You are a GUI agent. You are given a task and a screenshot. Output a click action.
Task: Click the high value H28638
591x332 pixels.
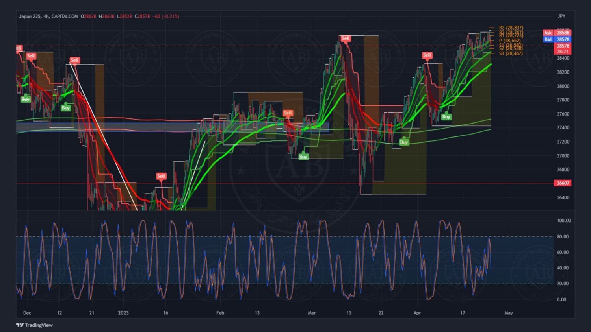(x=106, y=16)
